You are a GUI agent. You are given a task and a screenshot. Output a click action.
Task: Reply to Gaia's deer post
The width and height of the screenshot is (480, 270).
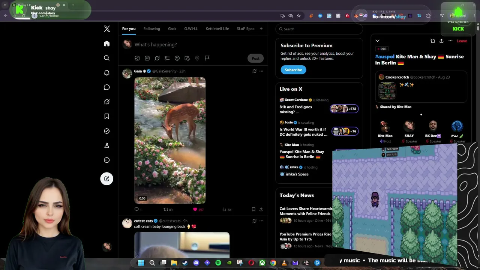(x=138, y=210)
